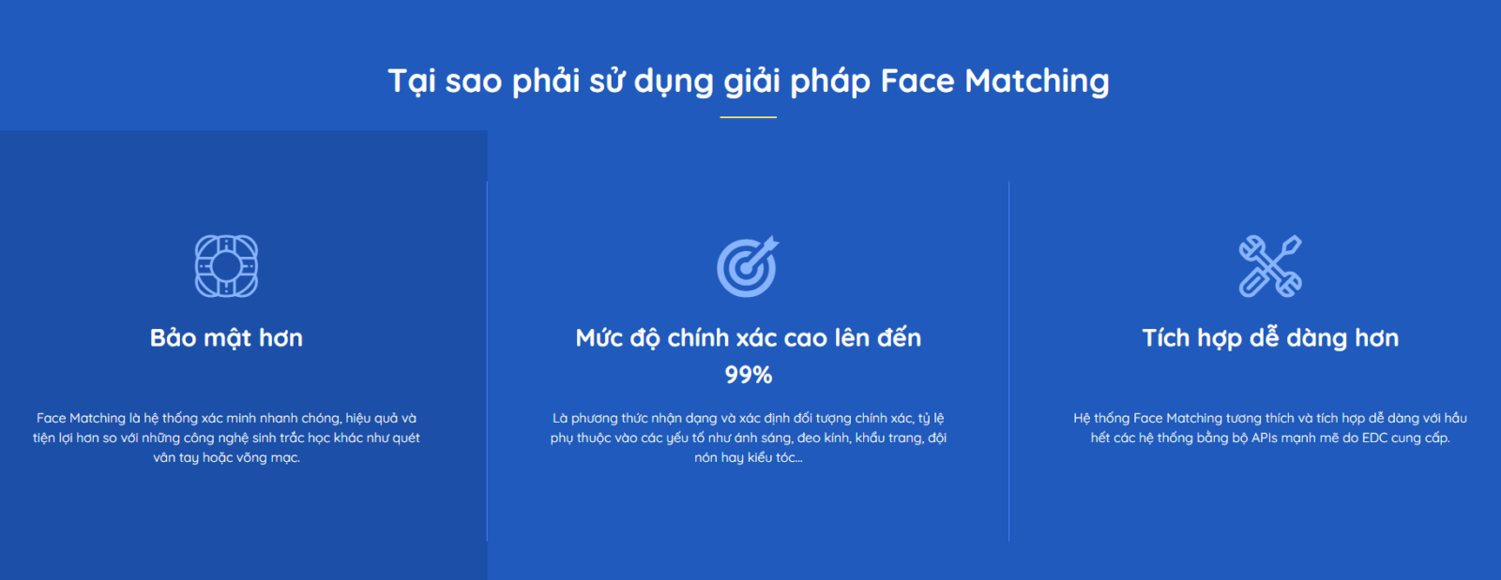Click the yellow underline below the main heading
Viewport: 1501px width, 580px height.
pos(748,117)
